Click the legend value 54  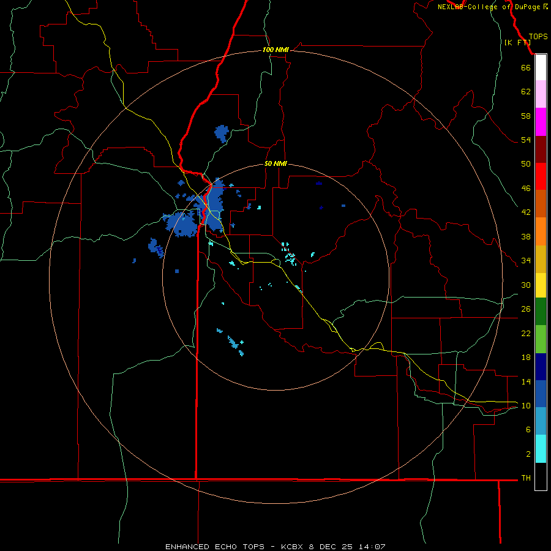[526, 140]
